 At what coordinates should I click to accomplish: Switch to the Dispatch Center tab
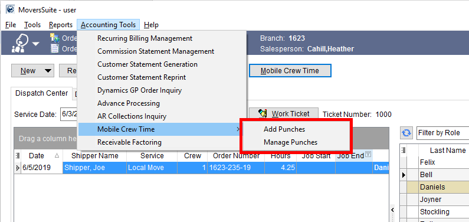[x=41, y=93]
